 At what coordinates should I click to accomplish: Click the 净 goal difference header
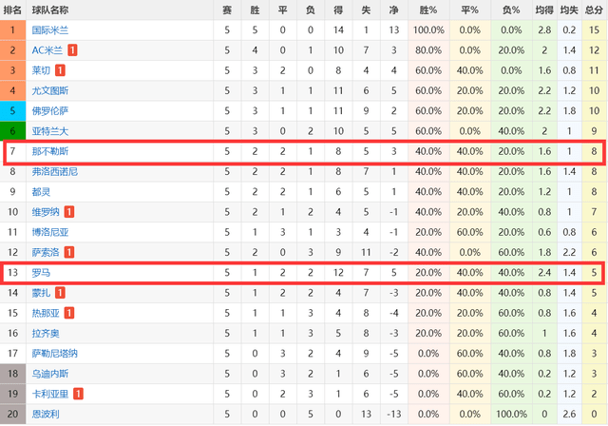pos(393,10)
